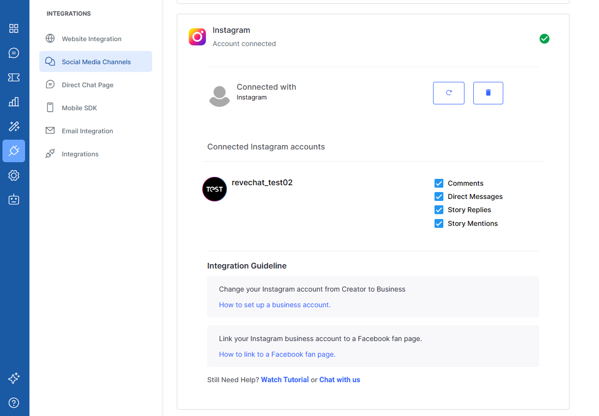This screenshot has height=416, width=599.
Task: Click the Instagram logo icon
Action: (x=197, y=37)
